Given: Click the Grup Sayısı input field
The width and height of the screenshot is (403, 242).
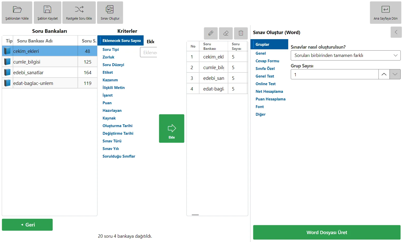Looking at the screenshot, I should pyautogui.click(x=335, y=74).
